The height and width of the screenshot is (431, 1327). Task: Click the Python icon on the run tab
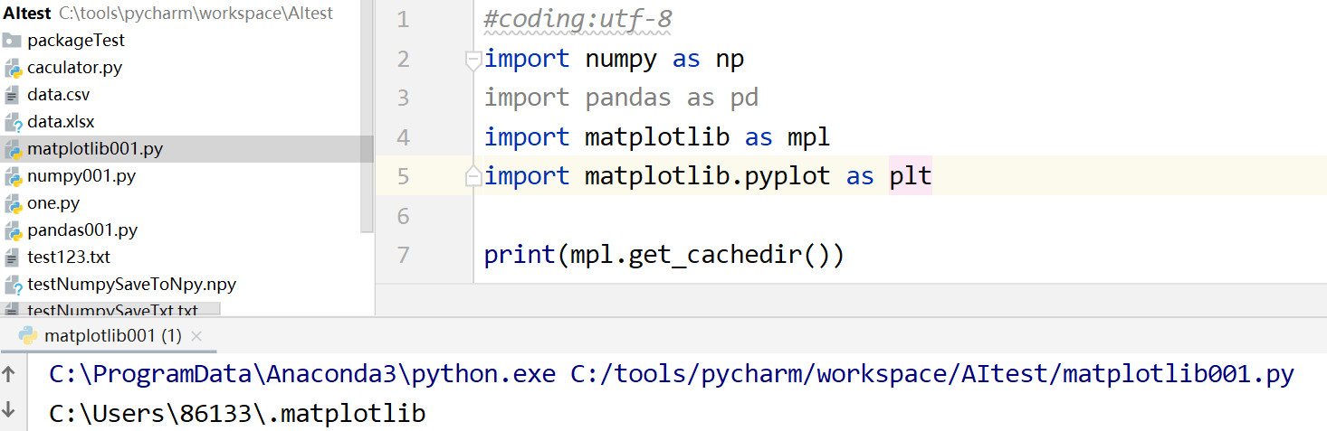(28, 336)
